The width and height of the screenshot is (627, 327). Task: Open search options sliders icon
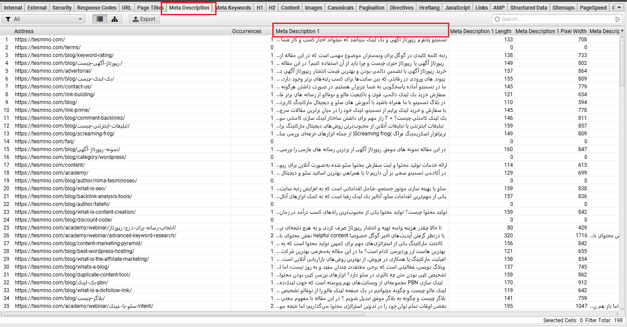(x=617, y=19)
